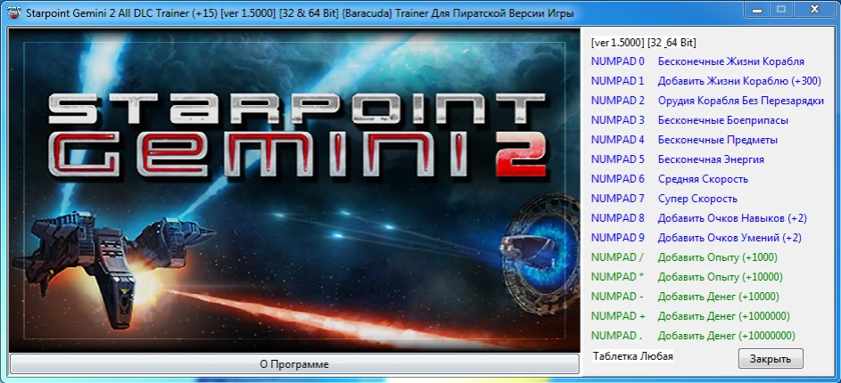This screenshot has width=841, height=383.
Task: Click 'Добавить Опыту (+10000)' text
Action: pos(721,277)
